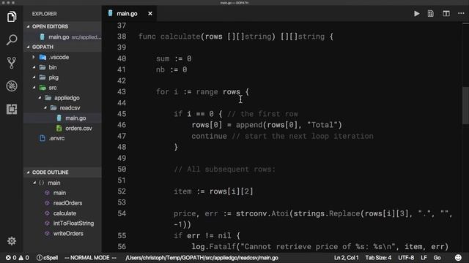469x263 pixels.
Task: Select the src folder name
Action: (53, 88)
